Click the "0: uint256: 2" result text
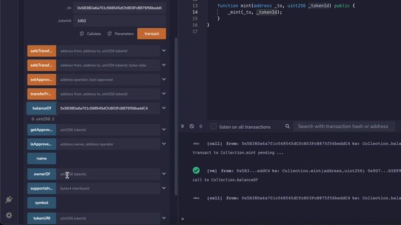The width and height of the screenshot is (401, 225). (x=43, y=119)
